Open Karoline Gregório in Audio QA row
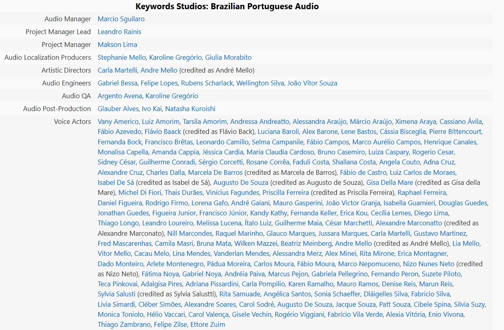The height and width of the screenshot is (330, 504). tap(172, 96)
